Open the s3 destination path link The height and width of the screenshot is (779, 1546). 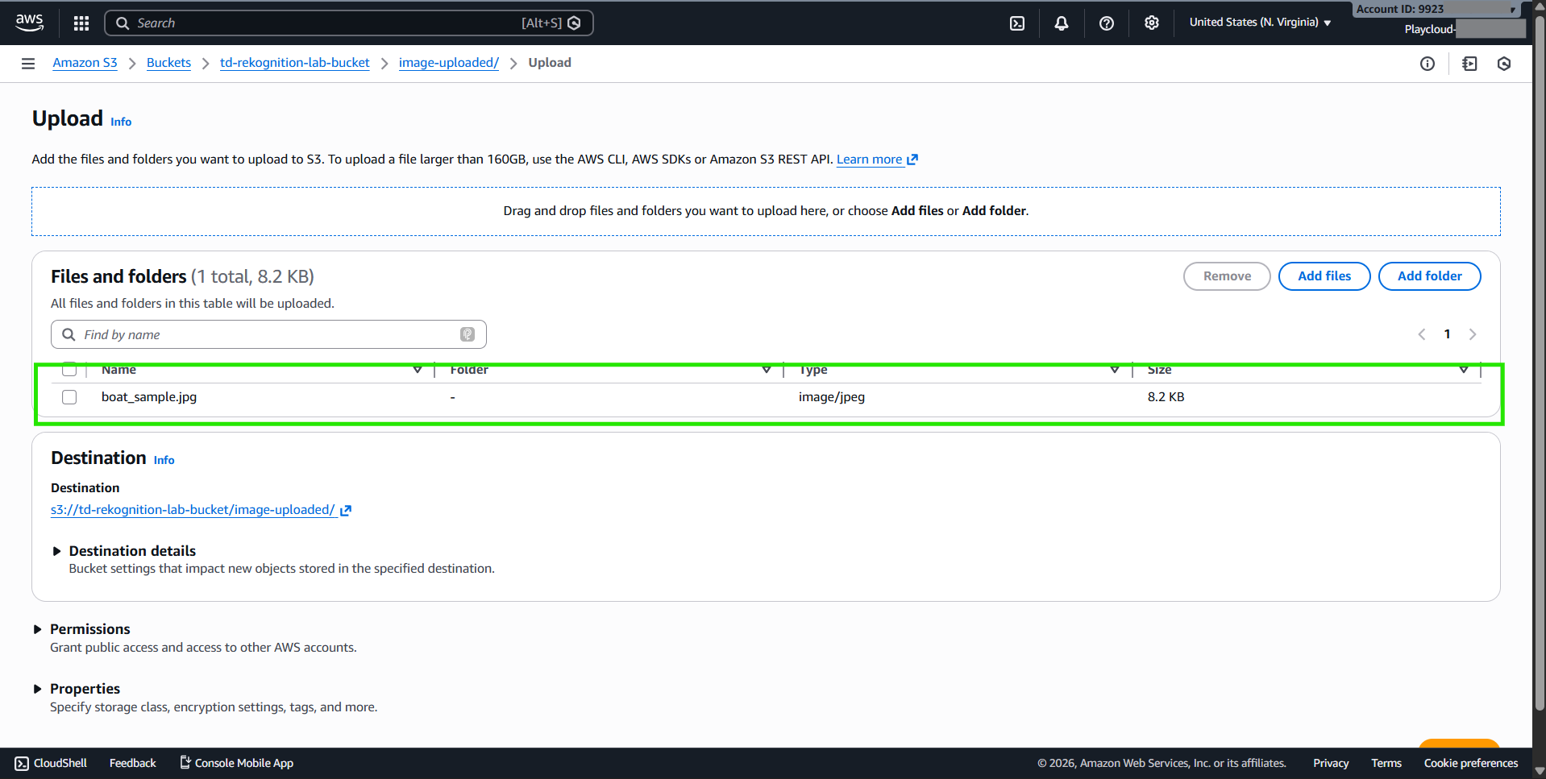193,510
